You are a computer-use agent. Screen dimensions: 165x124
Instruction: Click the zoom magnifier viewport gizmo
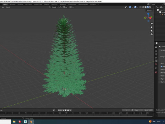point(152,24)
